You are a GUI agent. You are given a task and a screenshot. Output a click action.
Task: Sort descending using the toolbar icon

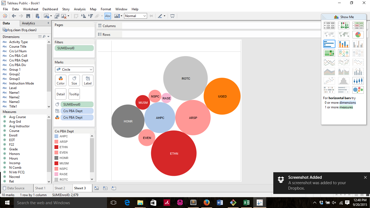[x=90, y=16]
